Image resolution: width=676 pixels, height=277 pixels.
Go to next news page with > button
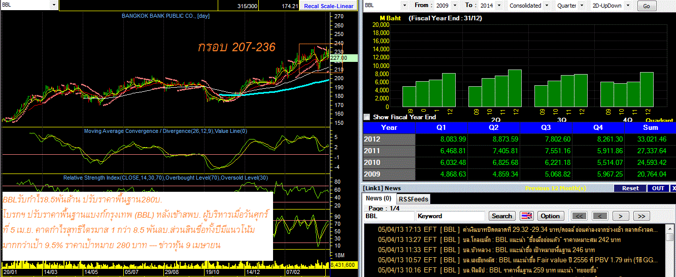621,216
